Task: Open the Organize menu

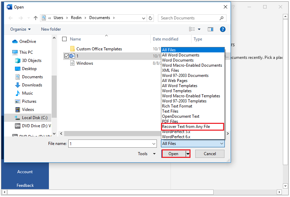Action: [20, 29]
